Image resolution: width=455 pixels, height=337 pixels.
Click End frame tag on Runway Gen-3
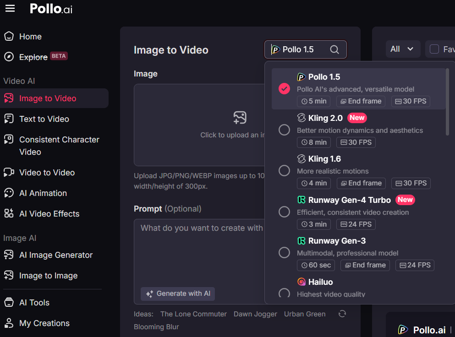tap(365, 265)
